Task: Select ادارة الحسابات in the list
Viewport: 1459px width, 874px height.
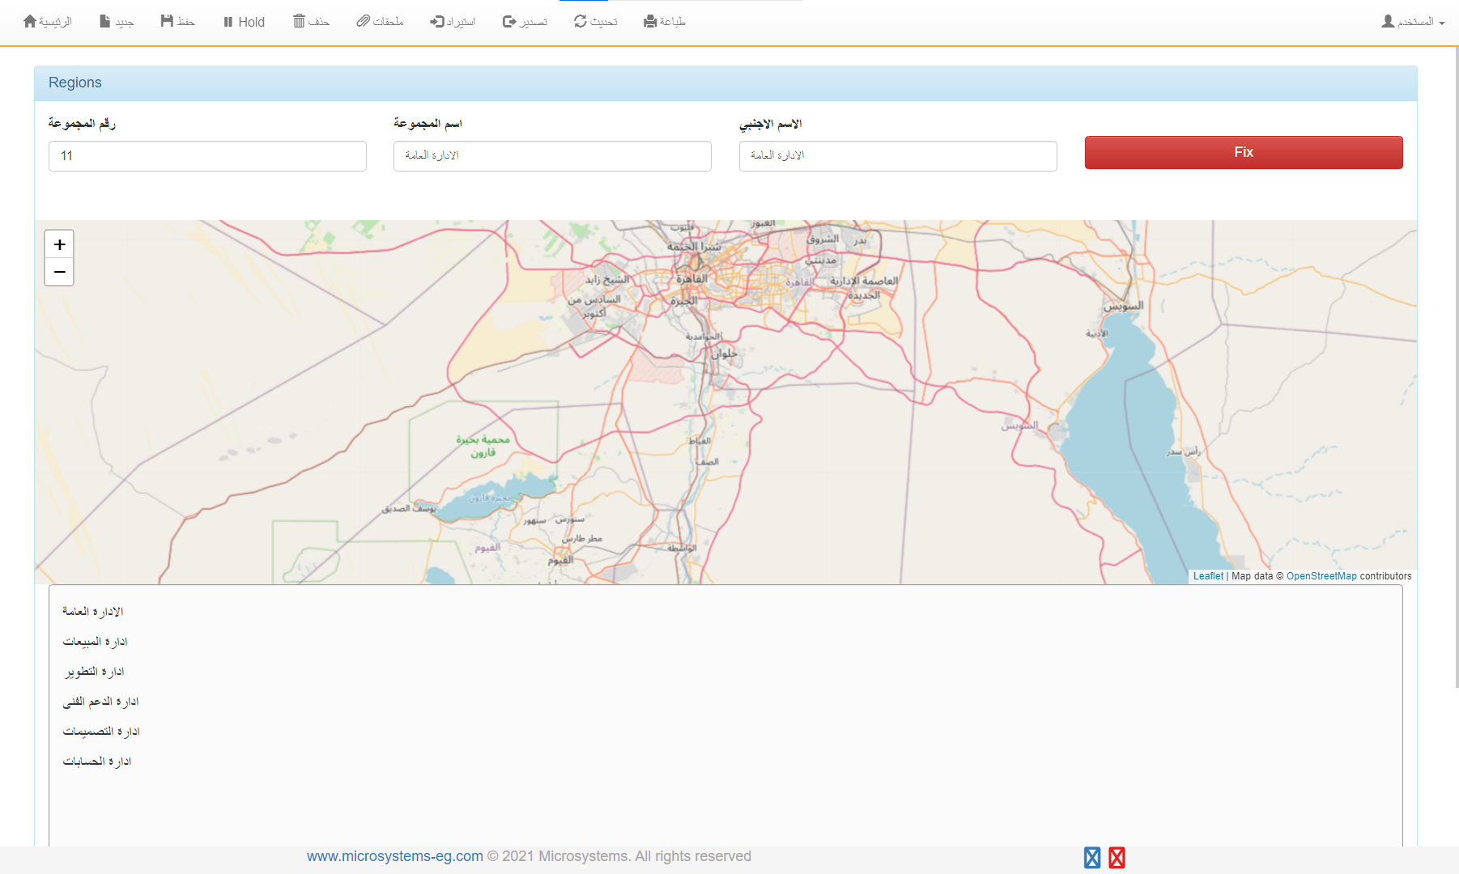Action: click(97, 762)
